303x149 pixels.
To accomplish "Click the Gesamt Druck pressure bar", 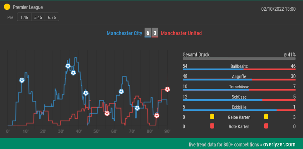I will pyautogui.click(x=239, y=59).
